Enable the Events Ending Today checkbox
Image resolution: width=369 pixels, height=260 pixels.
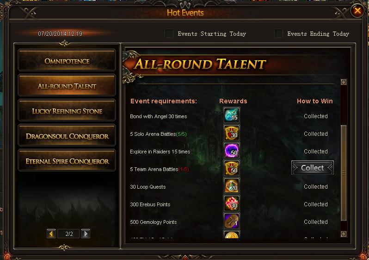coord(279,33)
